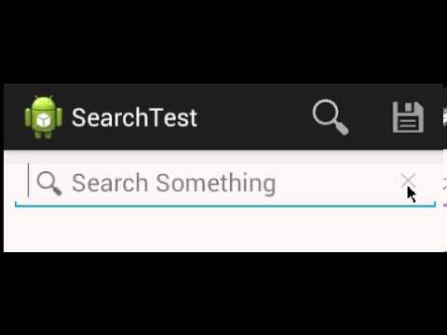447x335 pixels.
Task: Click the Search Something placeholder text
Action: click(x=174, y=183)
